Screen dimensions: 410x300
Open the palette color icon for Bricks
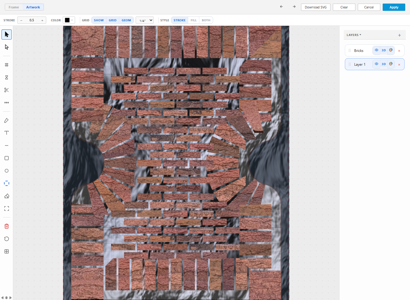click(x=391, y=50)
